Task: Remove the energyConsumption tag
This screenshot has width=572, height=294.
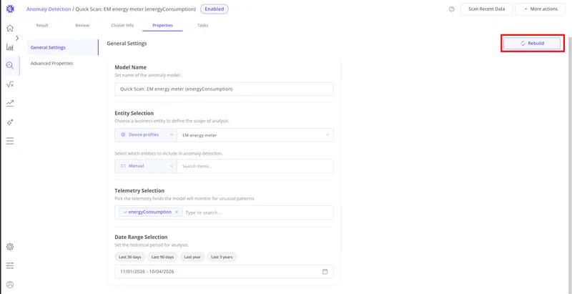Action: [177, 212]
